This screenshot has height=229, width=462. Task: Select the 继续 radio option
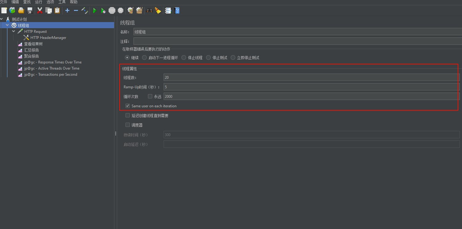pos(127,58)
